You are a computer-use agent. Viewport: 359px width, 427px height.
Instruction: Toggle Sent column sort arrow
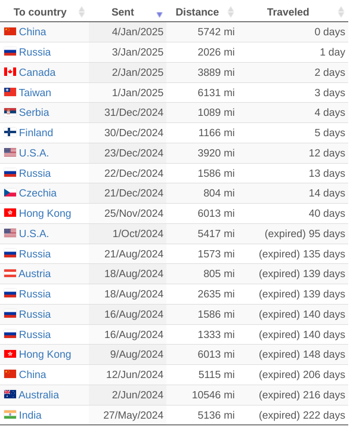(160, 14)
